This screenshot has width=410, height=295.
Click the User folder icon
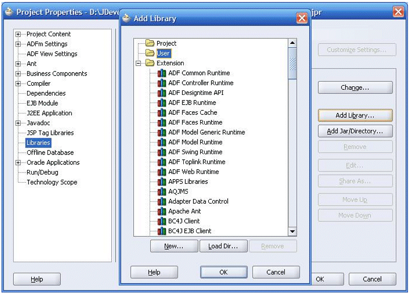[x=150, y=53]
